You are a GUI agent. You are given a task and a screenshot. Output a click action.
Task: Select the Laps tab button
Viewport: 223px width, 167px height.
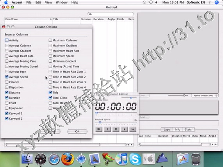click(167, 130)
